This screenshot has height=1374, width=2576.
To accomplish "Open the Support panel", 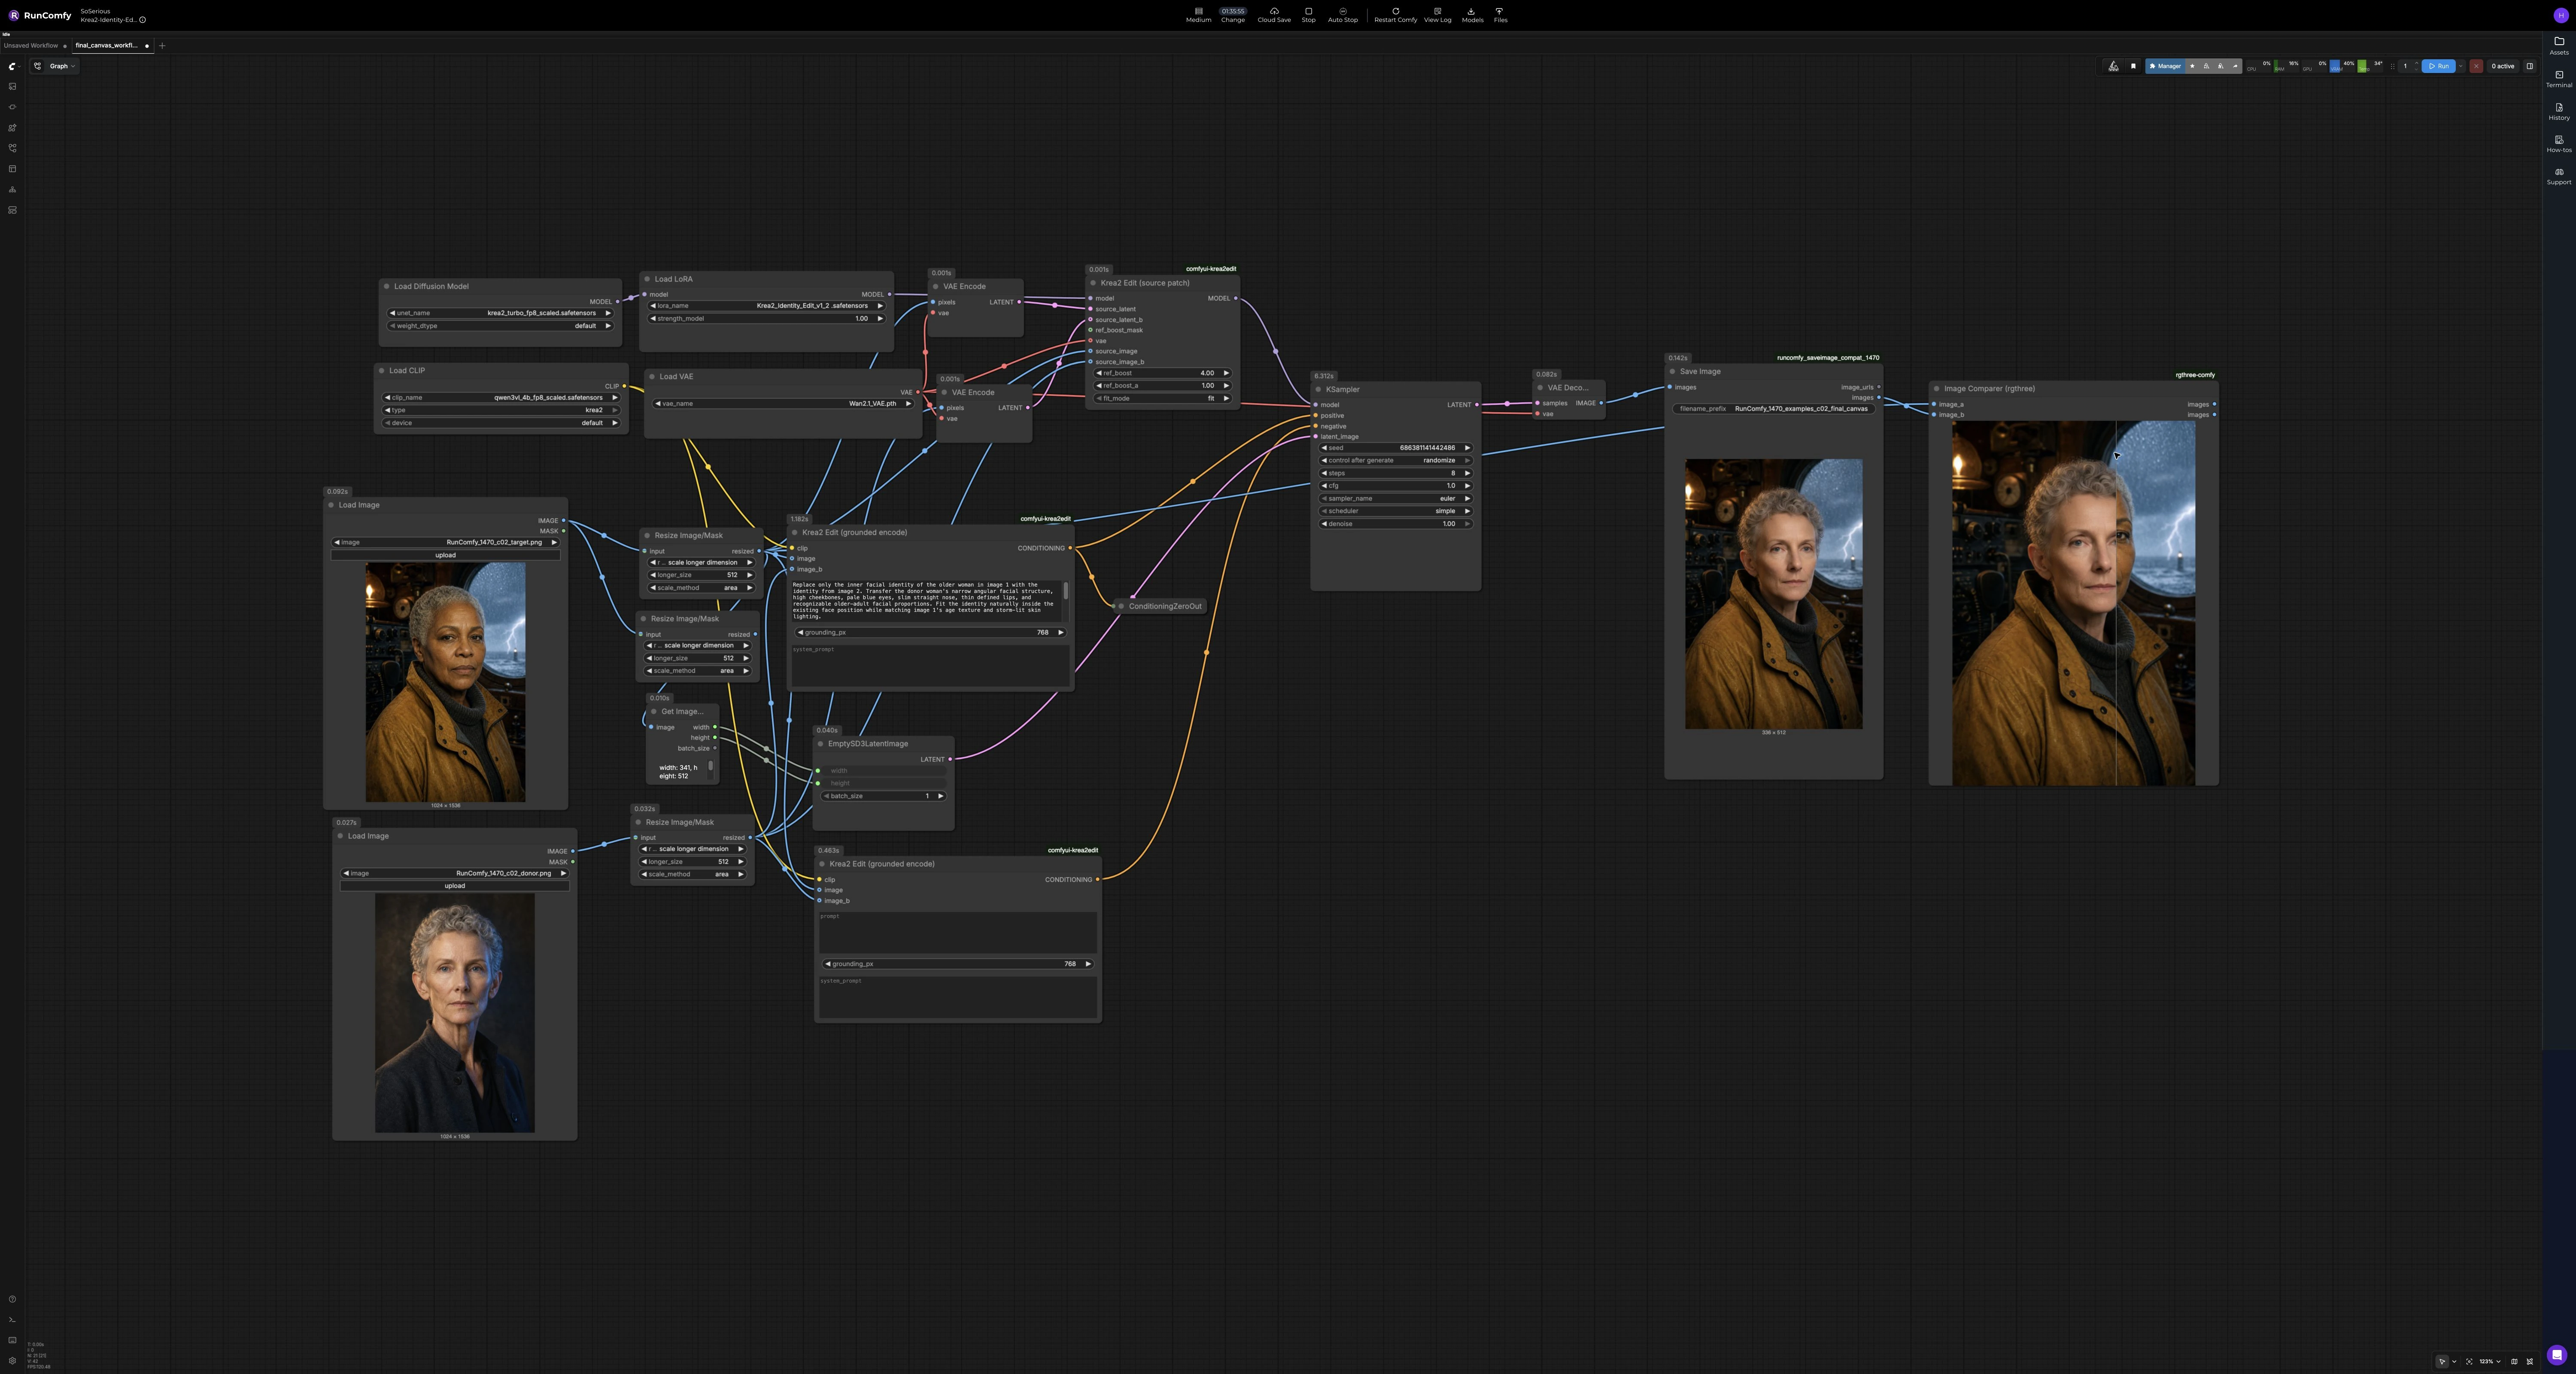I will coord(2559,175).
